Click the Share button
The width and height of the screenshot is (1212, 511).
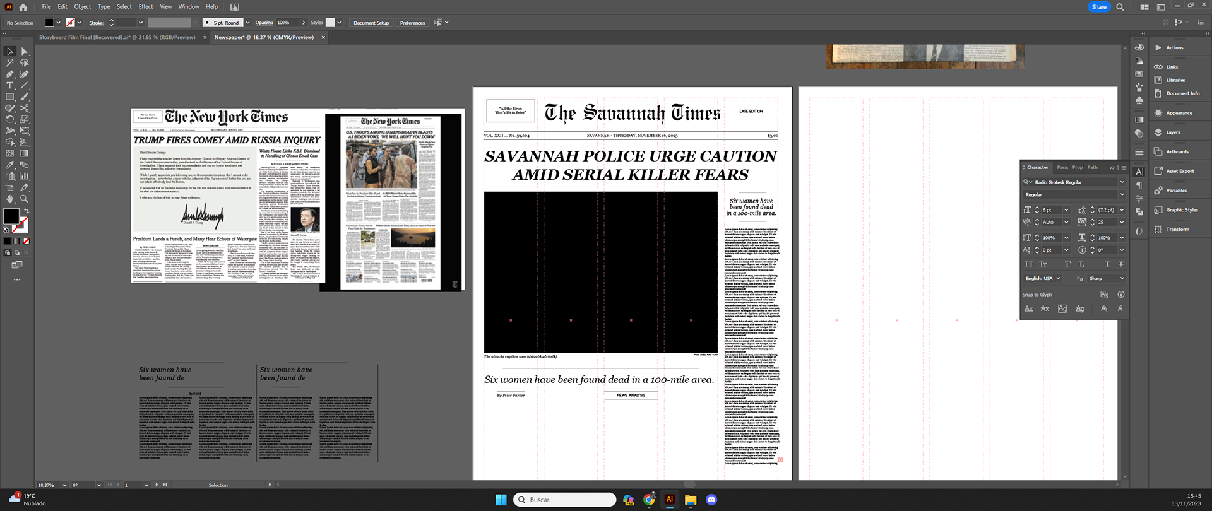click(x=1099, y=7)
